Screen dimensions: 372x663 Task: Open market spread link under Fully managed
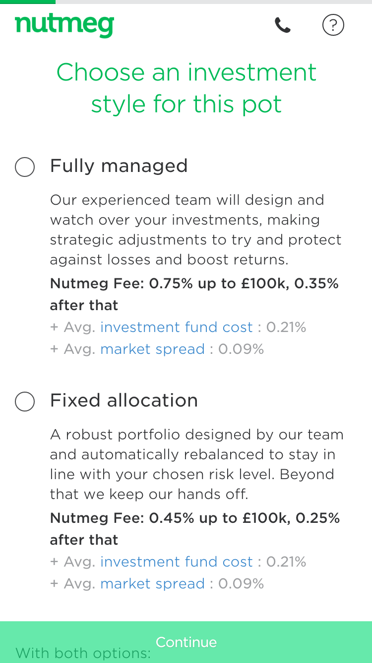[153, 349]
